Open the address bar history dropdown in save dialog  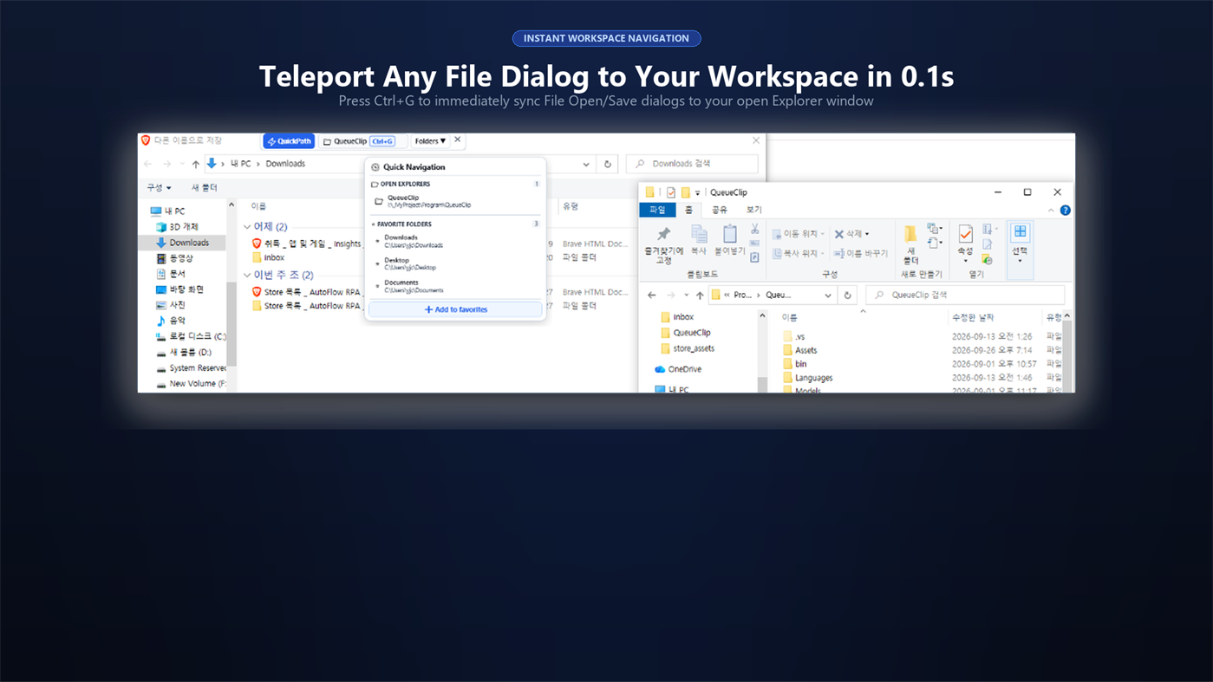pyautogui.click(x=586, y=164)
